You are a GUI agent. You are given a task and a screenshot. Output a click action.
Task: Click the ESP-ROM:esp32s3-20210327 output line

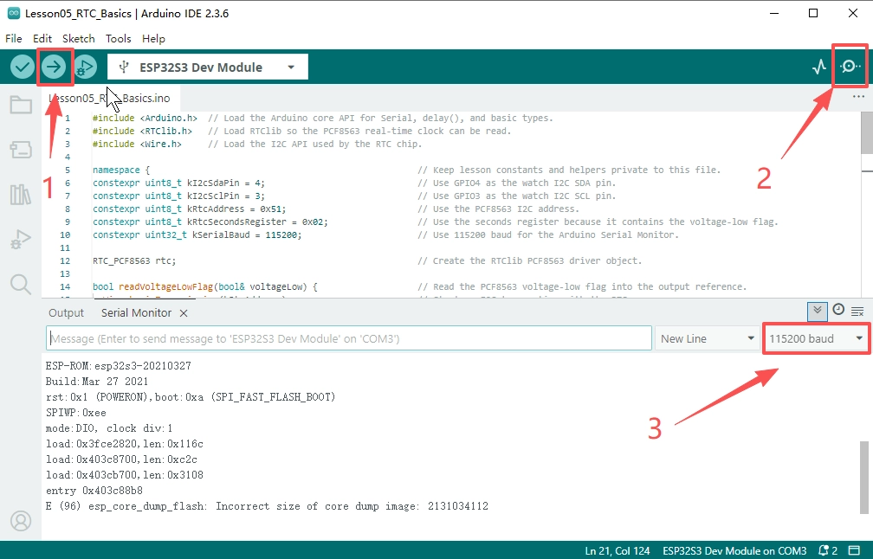pyautogui.click(x=119, y=366)
